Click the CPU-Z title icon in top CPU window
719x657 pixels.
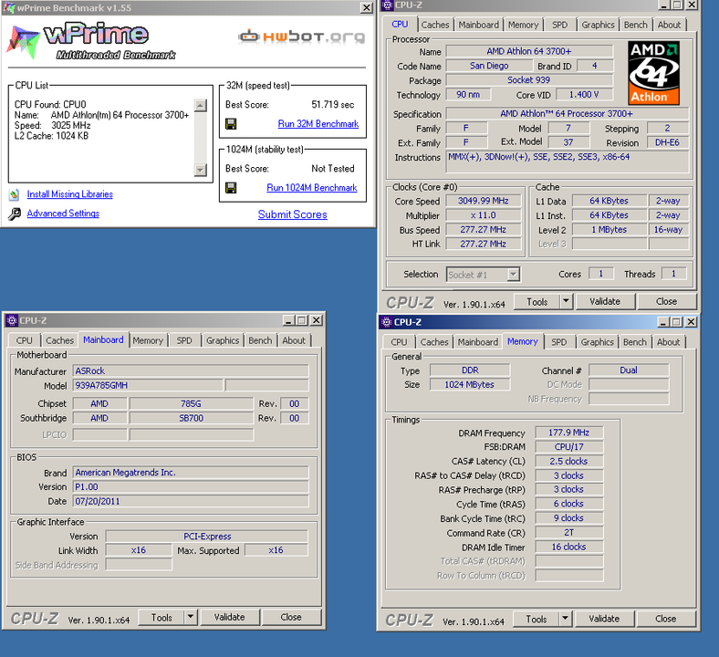(388, 5)
